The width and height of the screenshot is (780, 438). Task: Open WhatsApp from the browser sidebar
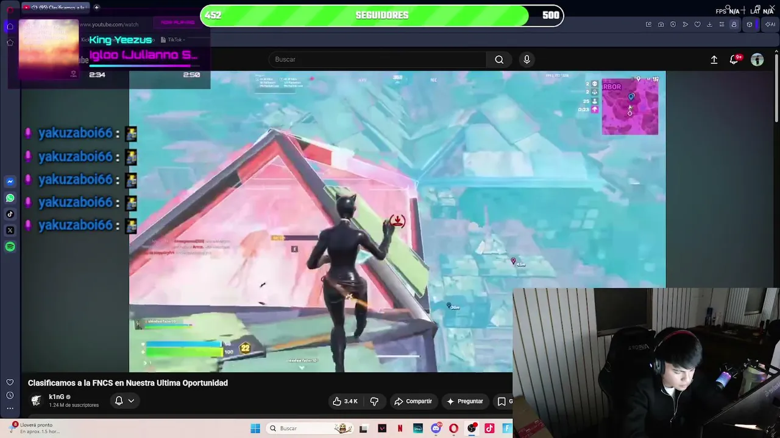[10, 198]
